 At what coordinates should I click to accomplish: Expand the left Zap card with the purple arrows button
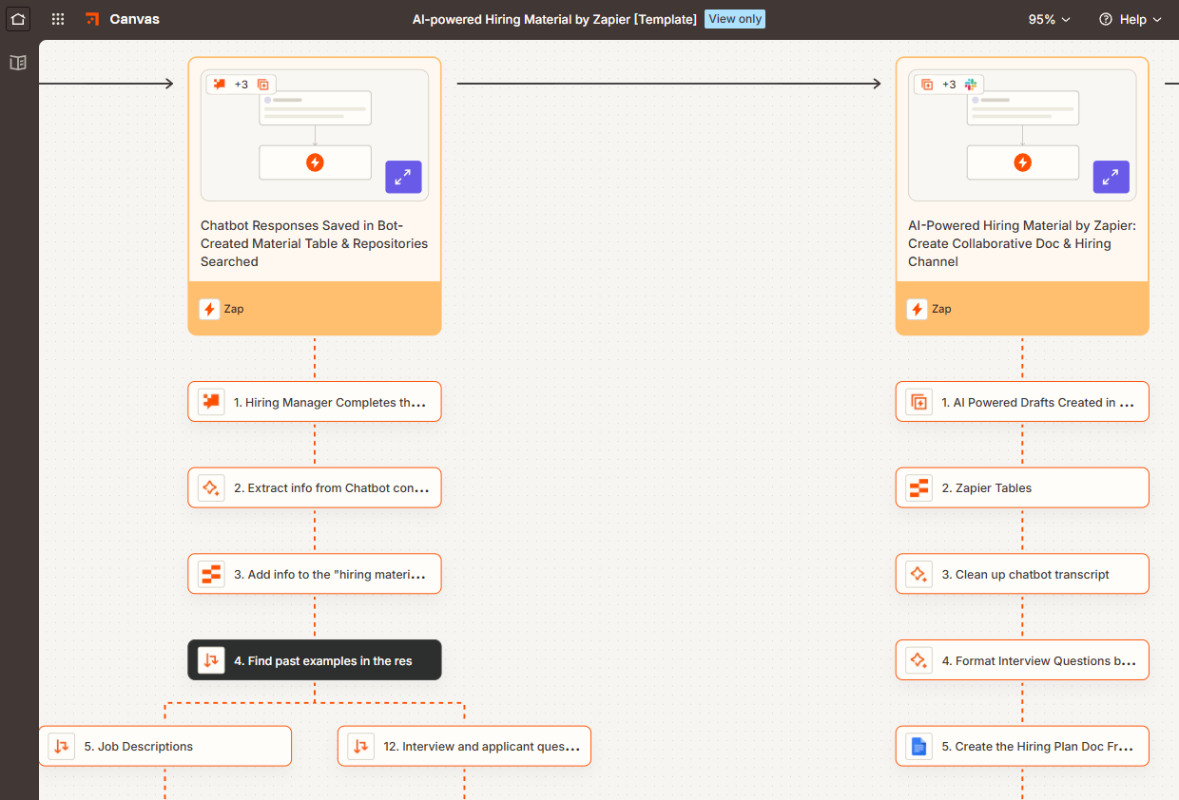(403, 177)
